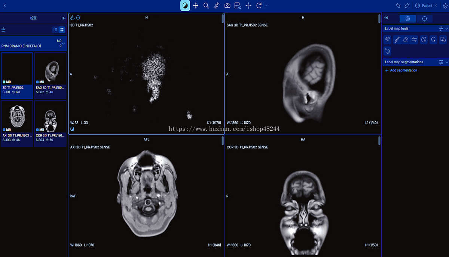Viewport: 449px width, 257px height.
Task: Enable the crosshair tool
Action: tap(248, 6)
